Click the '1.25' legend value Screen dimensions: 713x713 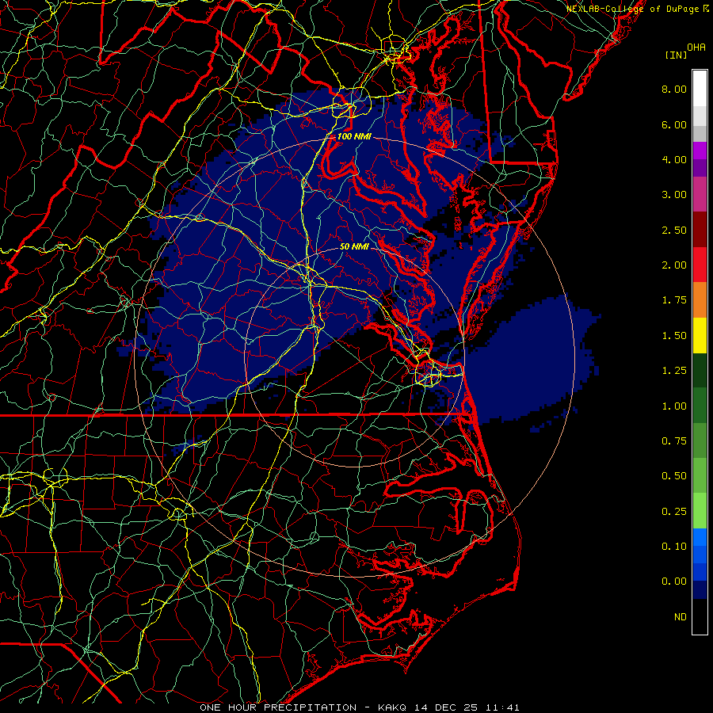click(x=674, y=371)
